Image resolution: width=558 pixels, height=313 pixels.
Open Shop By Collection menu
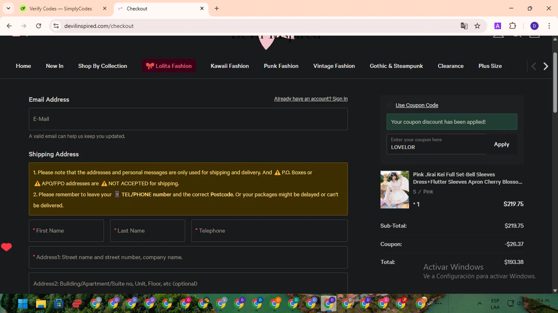(103, 66)
